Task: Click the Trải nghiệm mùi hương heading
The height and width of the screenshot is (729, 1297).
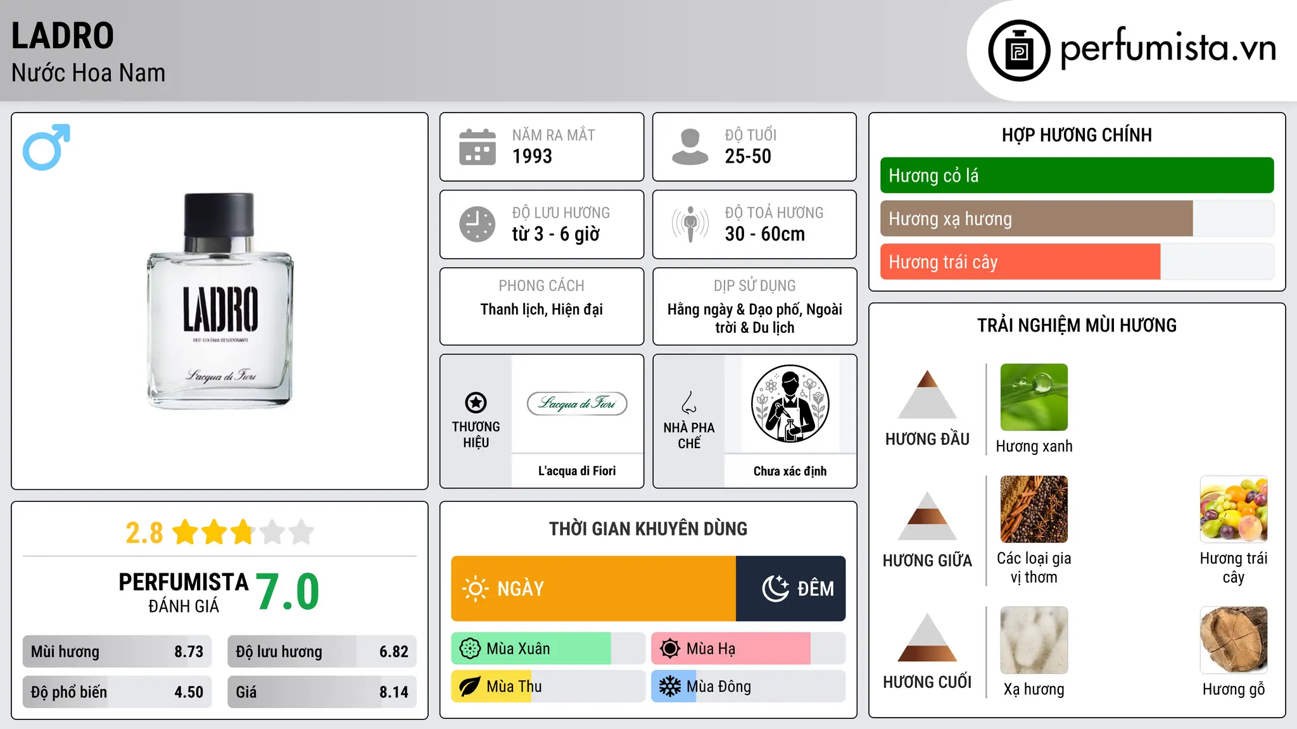Action: 1077,325
